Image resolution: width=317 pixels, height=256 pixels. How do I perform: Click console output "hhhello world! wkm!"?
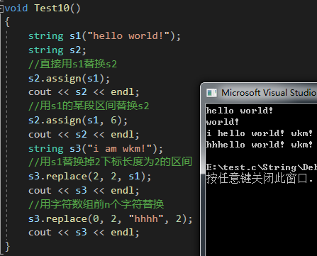pyautogui.click(x=260, y=145)
